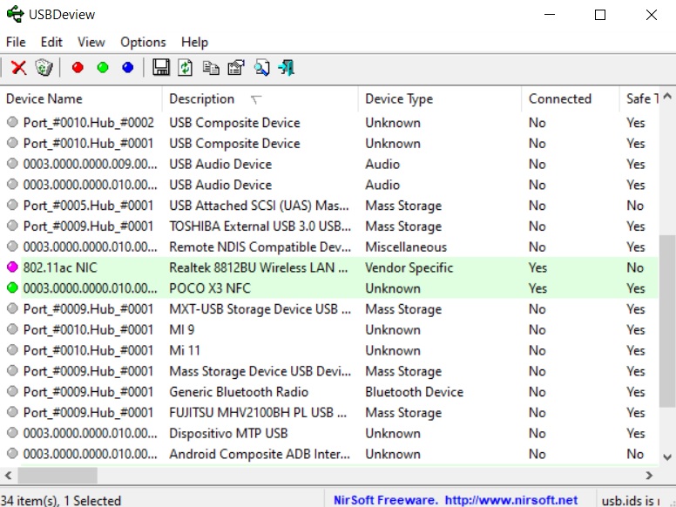Click the USB Attached SCSI (UAS) description
676x507 pixels.
coord(259,206)
